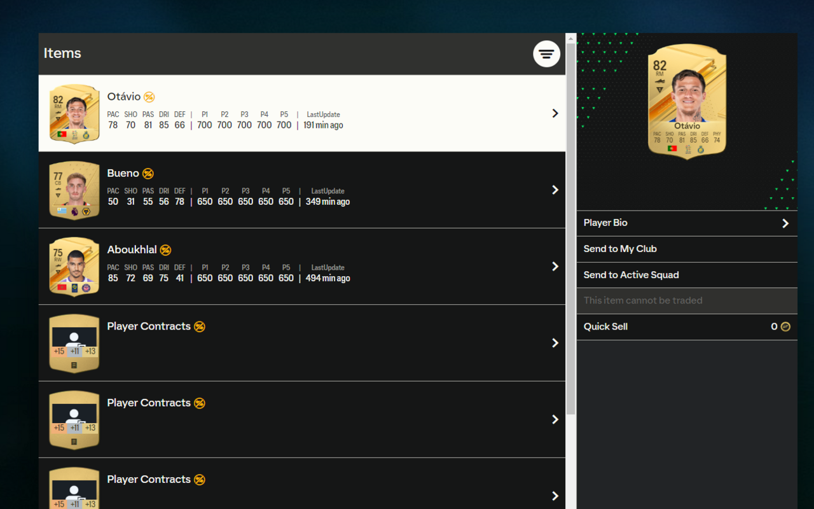Click the coin icon beside Quick Sell
This screenshot has width=814, height=509.
pos(785,326)
